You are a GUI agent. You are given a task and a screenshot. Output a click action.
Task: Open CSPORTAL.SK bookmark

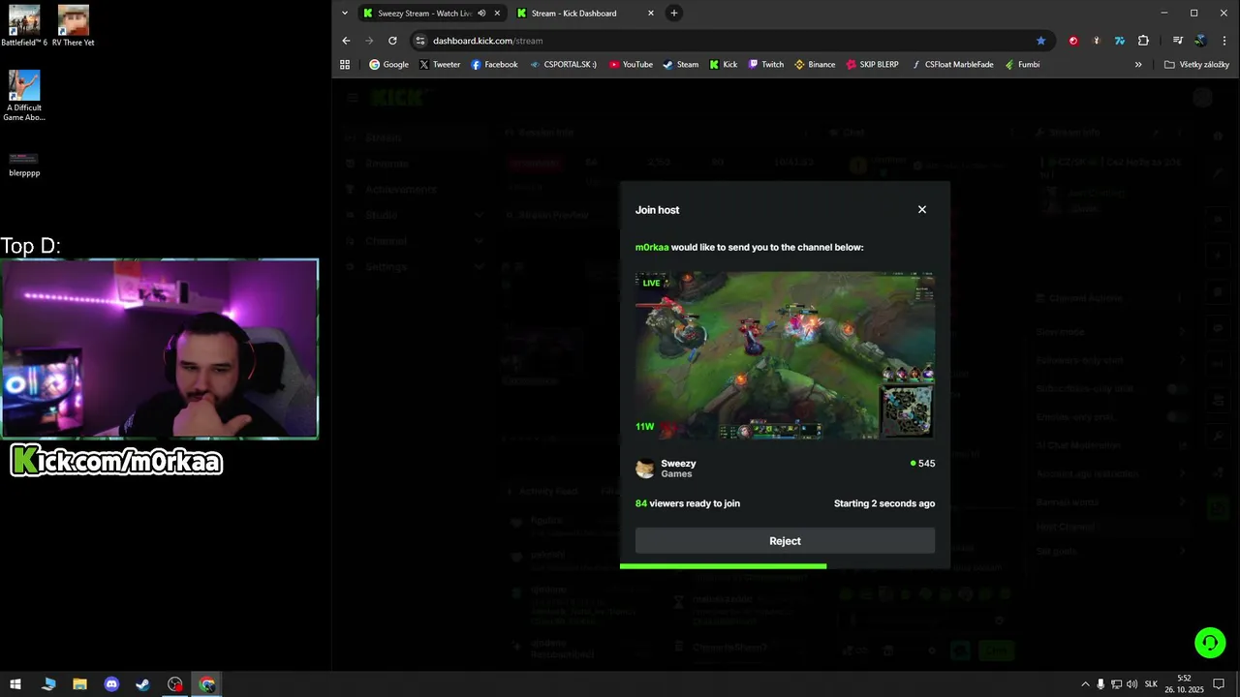[564, 65]
